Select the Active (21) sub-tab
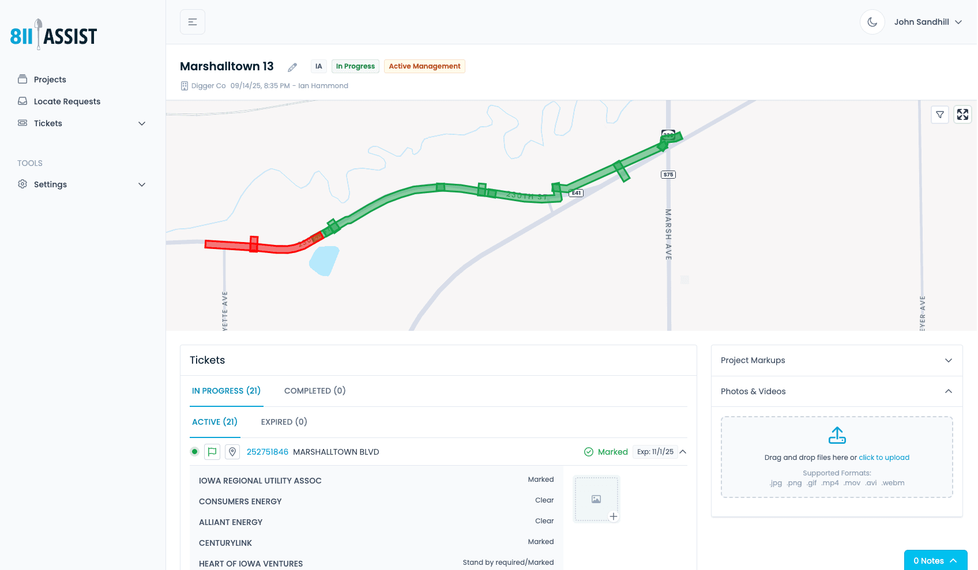978x570 pixels. [215, 422]
